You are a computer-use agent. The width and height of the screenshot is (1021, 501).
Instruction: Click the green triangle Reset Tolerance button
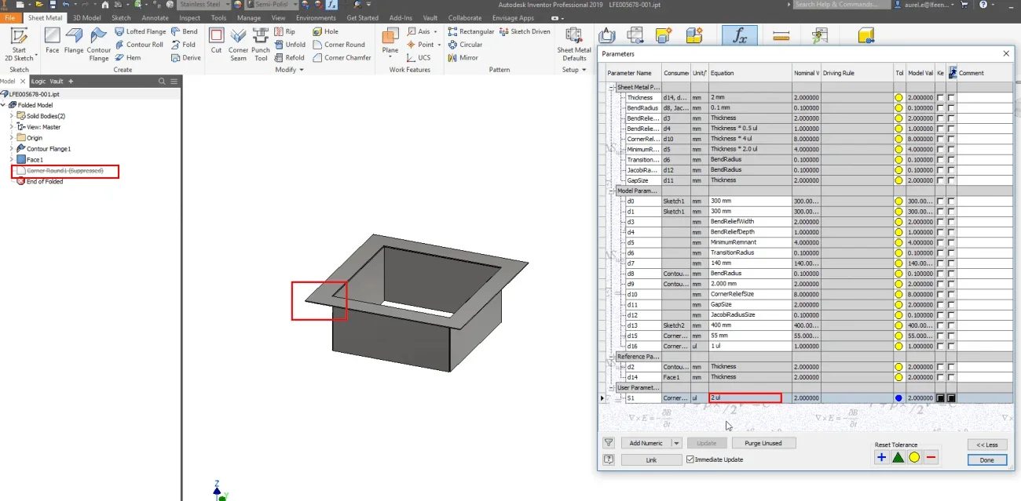point(898,457)
